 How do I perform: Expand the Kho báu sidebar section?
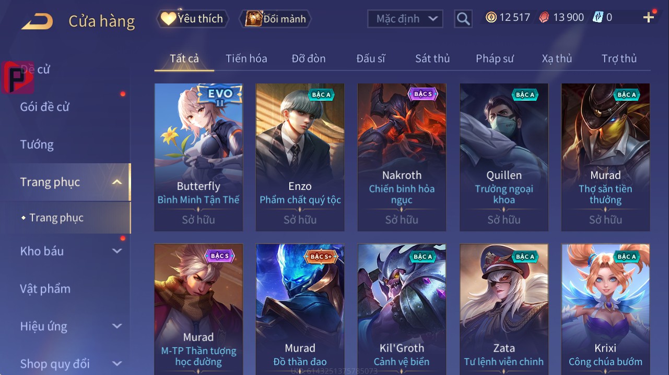coord(117,251)
